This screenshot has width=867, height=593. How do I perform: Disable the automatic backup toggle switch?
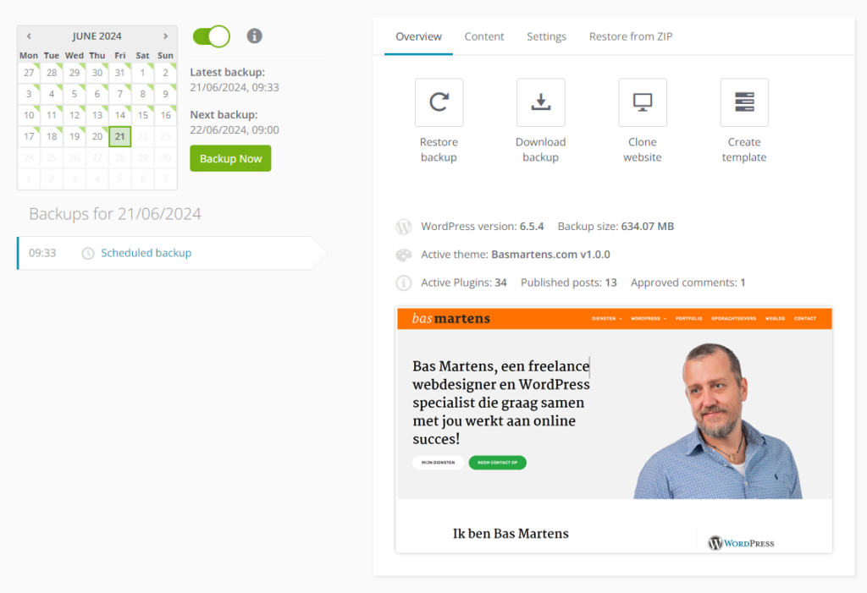(x=211, y=36)
